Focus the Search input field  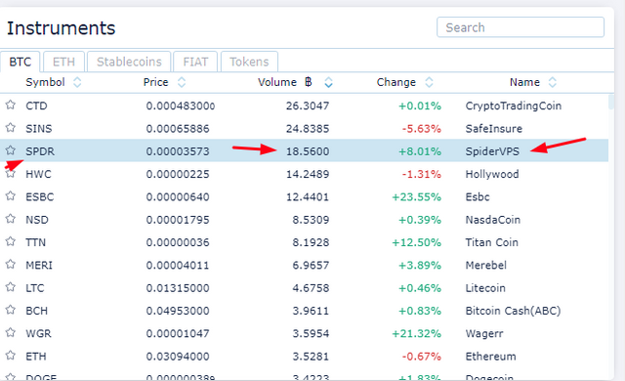[521, 27]
